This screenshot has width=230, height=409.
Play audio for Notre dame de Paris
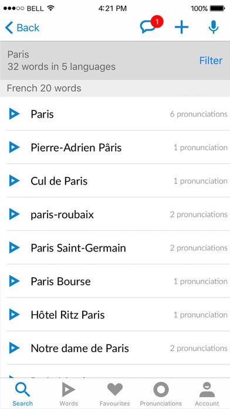(14, 348)
